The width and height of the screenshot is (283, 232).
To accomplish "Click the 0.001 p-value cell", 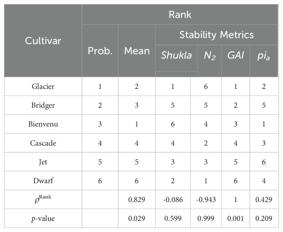I will [236, 218].
